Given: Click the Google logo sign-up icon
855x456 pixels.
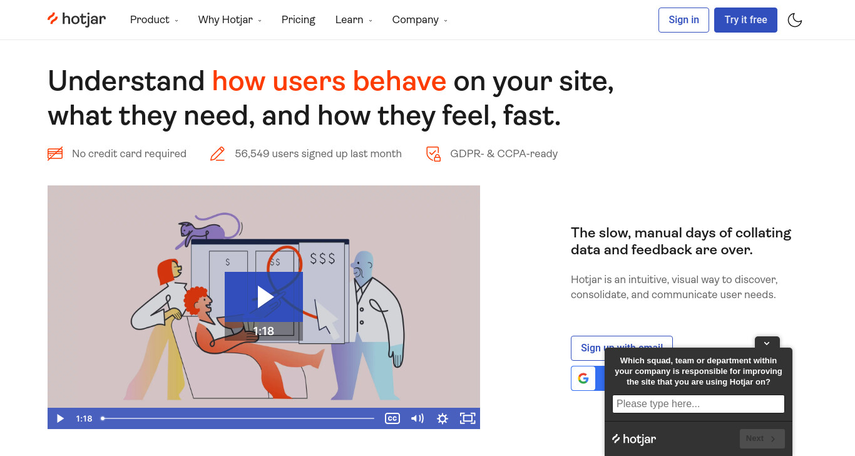Looking at the screenshot, I should tap(583, 378).
